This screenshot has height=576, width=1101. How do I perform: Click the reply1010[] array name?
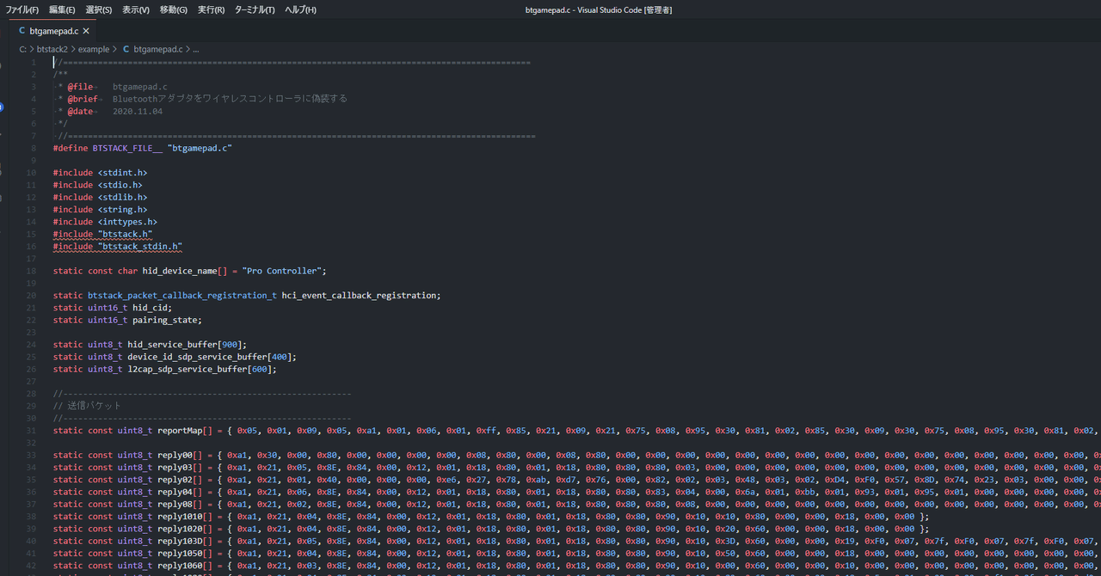187,517
